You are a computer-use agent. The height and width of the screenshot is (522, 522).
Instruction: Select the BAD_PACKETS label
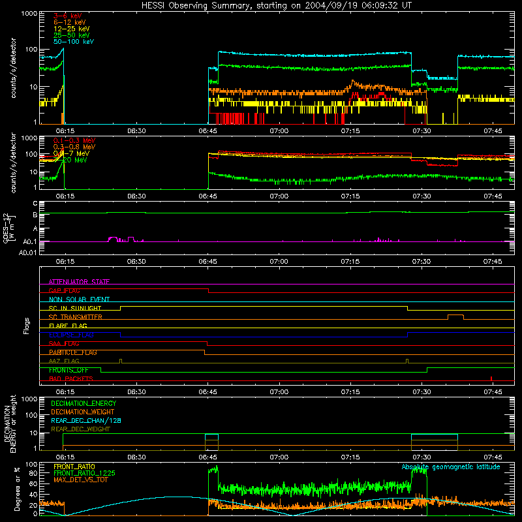[71, 379]
